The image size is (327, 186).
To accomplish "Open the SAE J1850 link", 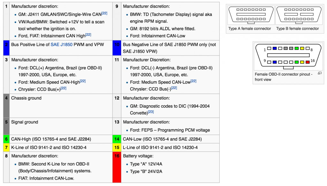I will (x=61, y=44).
